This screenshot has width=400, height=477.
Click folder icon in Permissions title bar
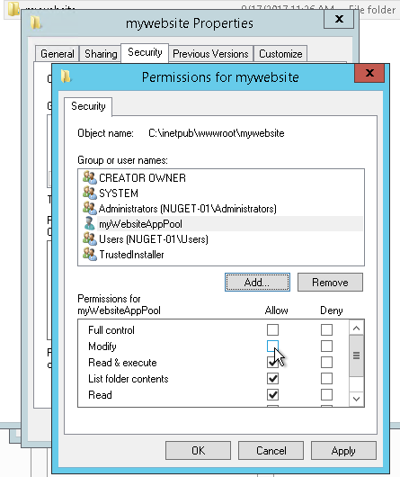pos(66,76)
